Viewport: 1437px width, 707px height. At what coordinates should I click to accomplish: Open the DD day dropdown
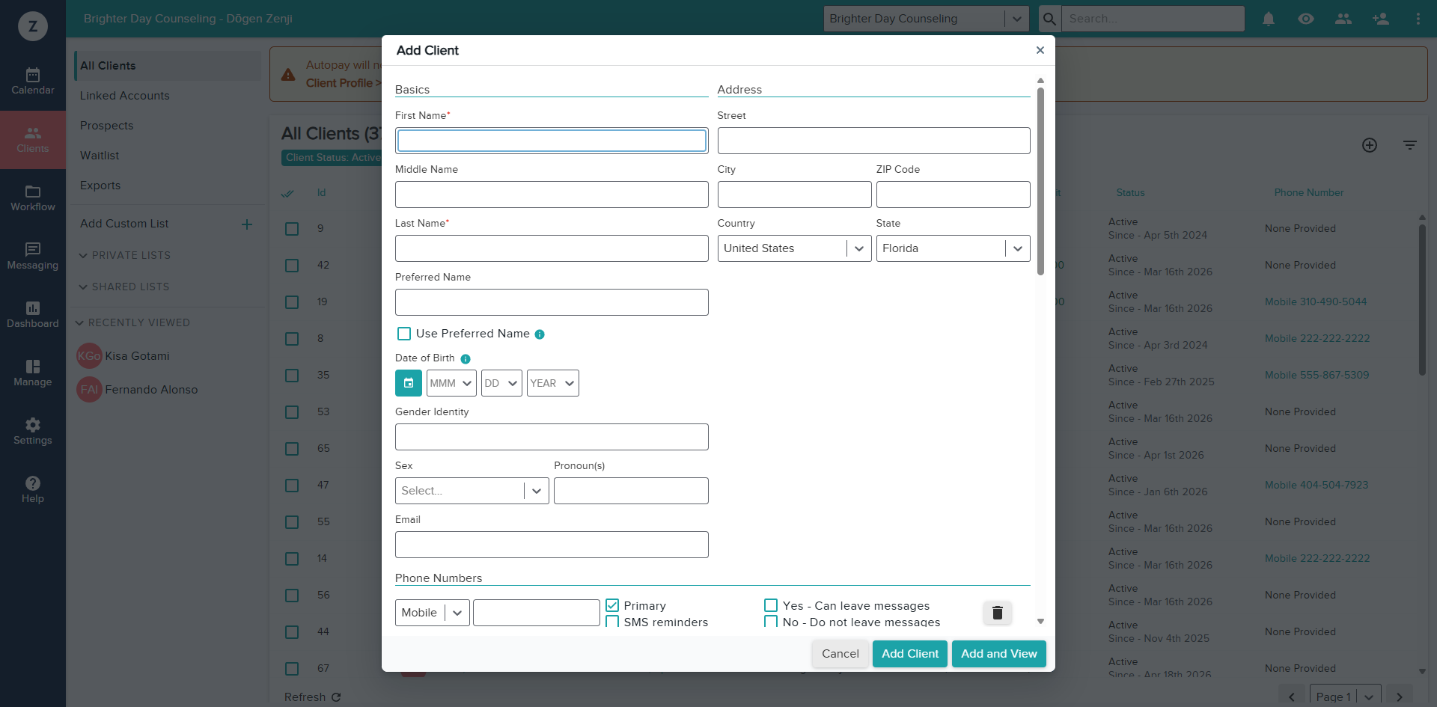501,383
